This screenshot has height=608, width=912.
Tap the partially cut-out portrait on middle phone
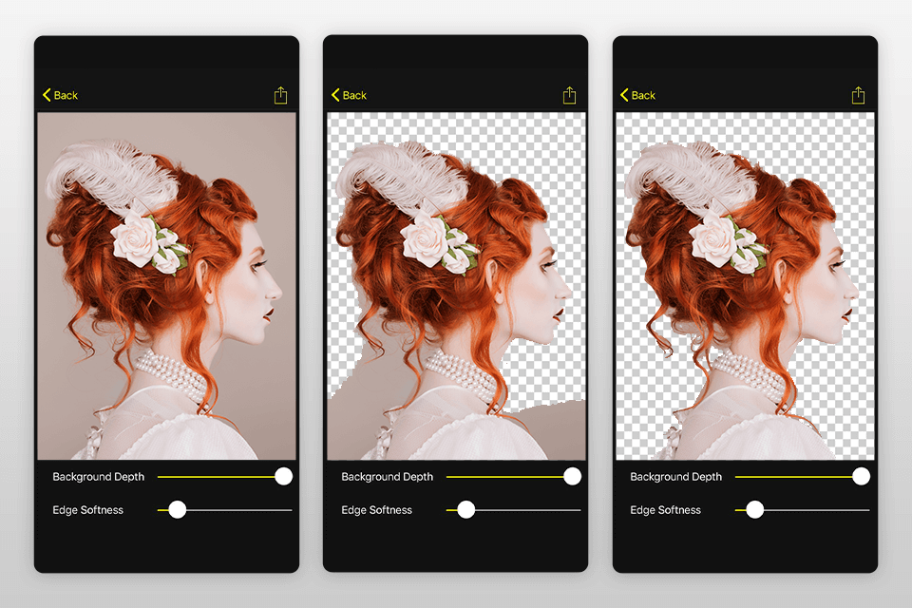[456, 286]
